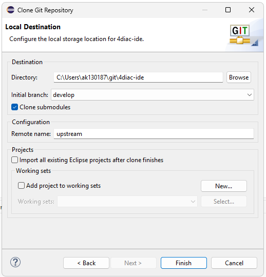Viewport: 266px width, 277px height.
Task: Minimize the Clone Git Repository dialog
Action: point(205,10)
